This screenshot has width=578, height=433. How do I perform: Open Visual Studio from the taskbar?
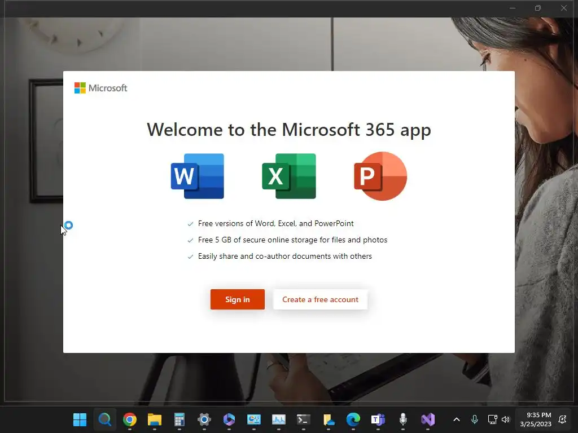pos(428,419)
